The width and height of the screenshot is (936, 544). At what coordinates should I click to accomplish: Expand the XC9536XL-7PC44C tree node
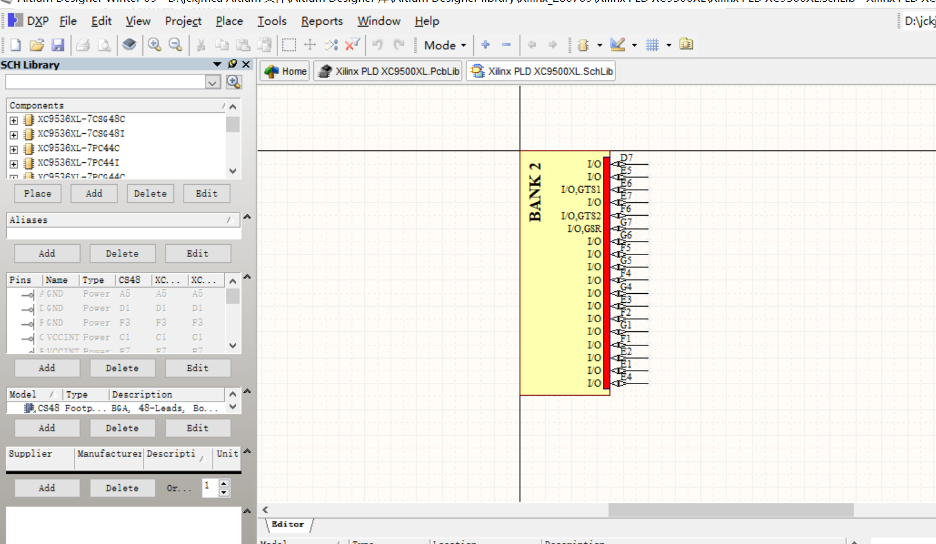[14, 149]
